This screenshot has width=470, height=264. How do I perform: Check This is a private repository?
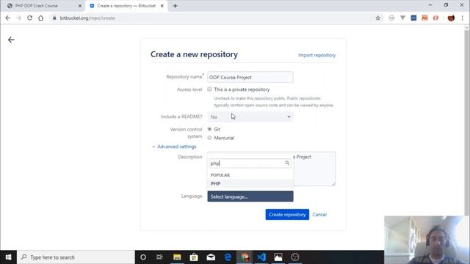pos(209,89)
